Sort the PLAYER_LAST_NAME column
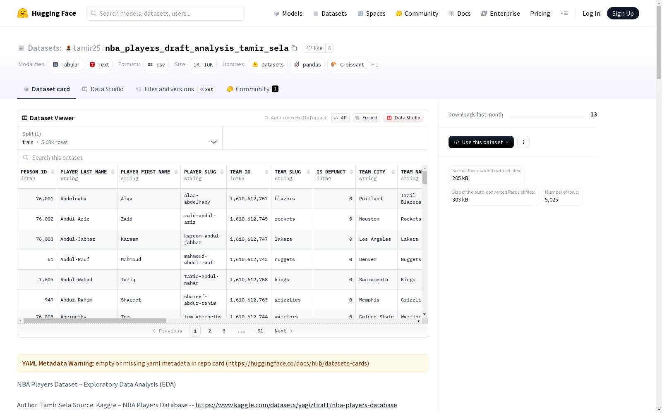This screenshot has width=662, height=413. [x=113, y=172]
